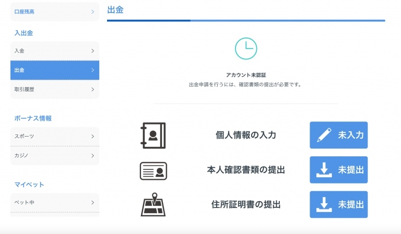
Task: Click chevron arrow beside ベット中
Action: pyautogui.click(x=92, y=203)
